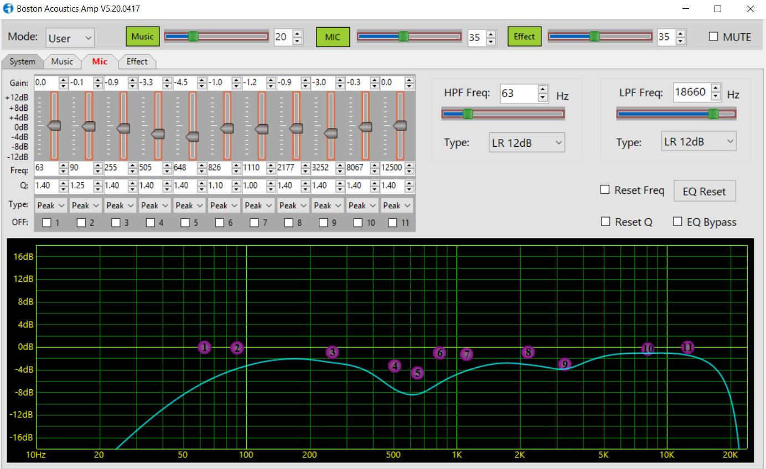Select EQ node marker 3 on curve
The width and height of the screenshot is (766, 469).
(x=332, y=352)
